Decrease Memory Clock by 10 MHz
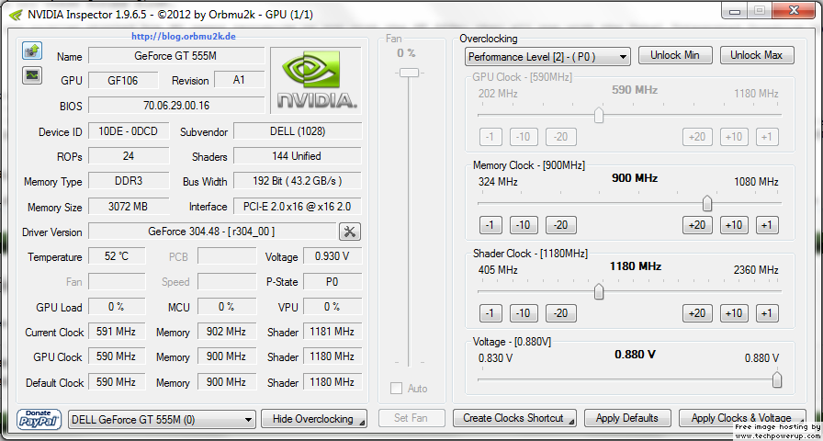This screenshot has width=823, height=441. coord(524,225)
